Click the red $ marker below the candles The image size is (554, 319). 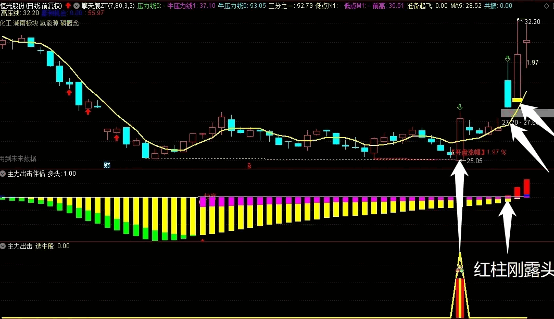click(249, 166)
